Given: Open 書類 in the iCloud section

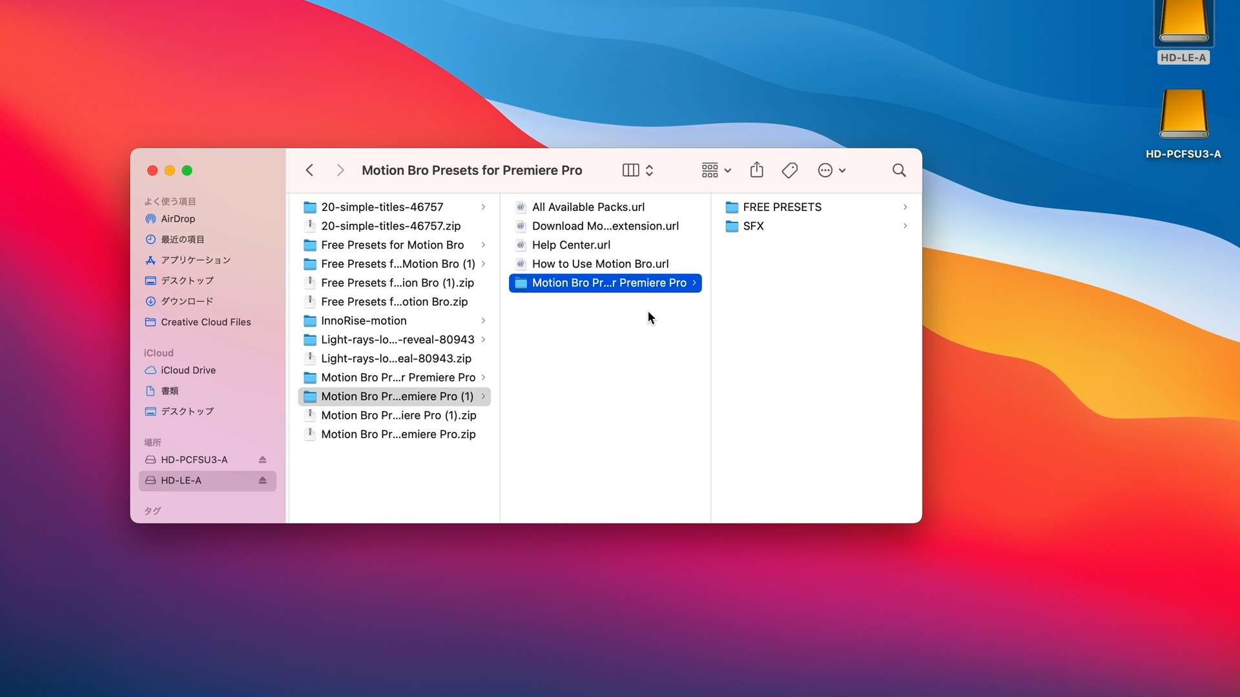Looking at the screenshot, I should tap(207, 391).
